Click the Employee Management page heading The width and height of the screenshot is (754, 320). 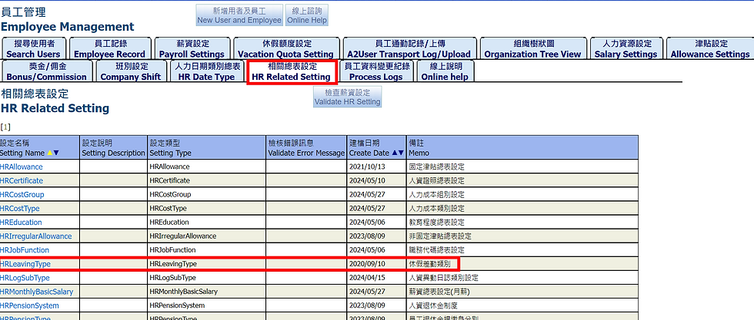[x=68, y=27]
